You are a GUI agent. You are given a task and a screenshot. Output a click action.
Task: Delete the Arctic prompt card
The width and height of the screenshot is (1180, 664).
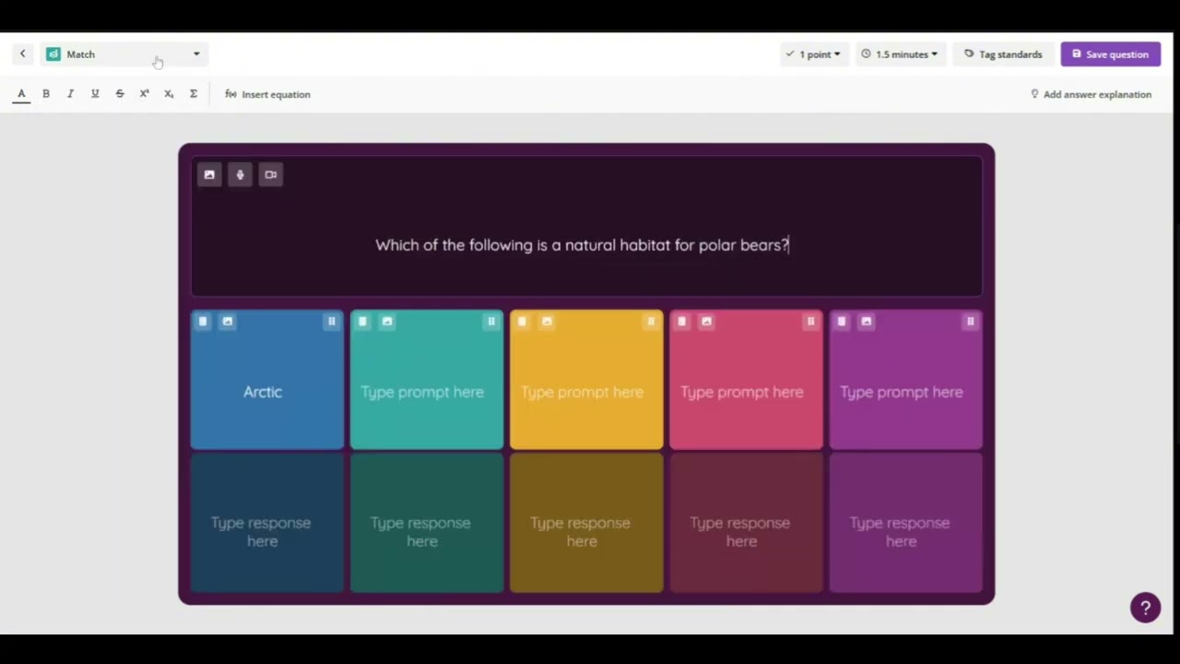coord(203,321)
